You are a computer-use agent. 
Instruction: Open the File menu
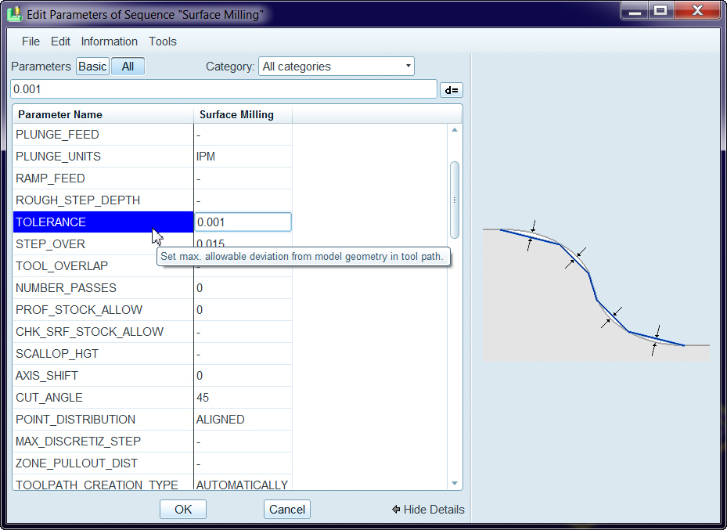click(x=31, y=41)
